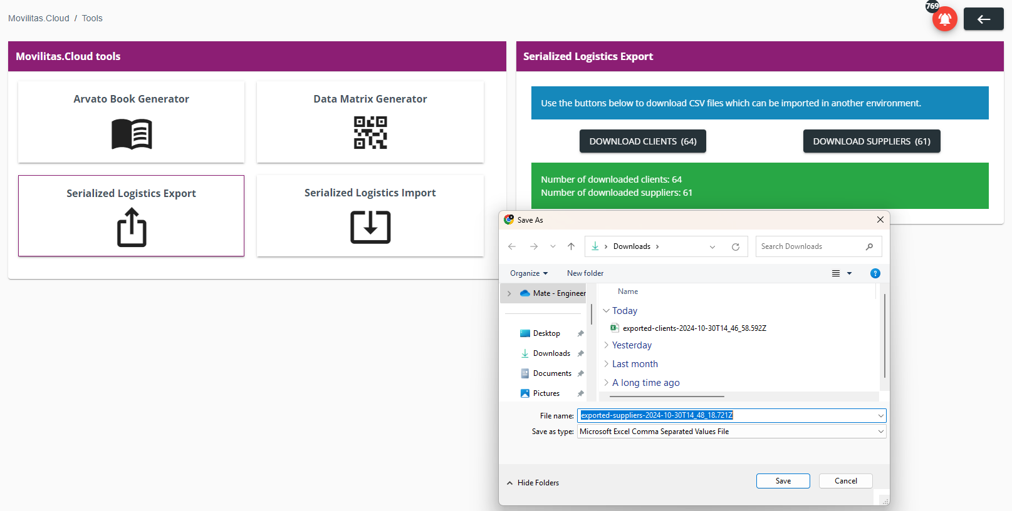Screen dimensions: 1012x511
Task: Open the File name dropdown arrow
Action: coord(881,415)
